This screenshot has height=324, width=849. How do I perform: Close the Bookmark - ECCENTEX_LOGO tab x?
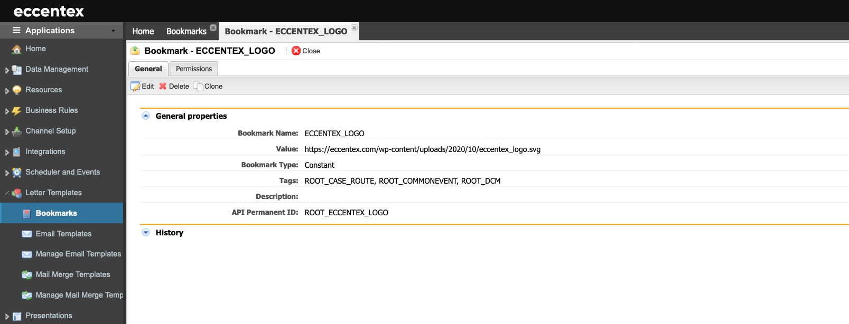[354, 27]
